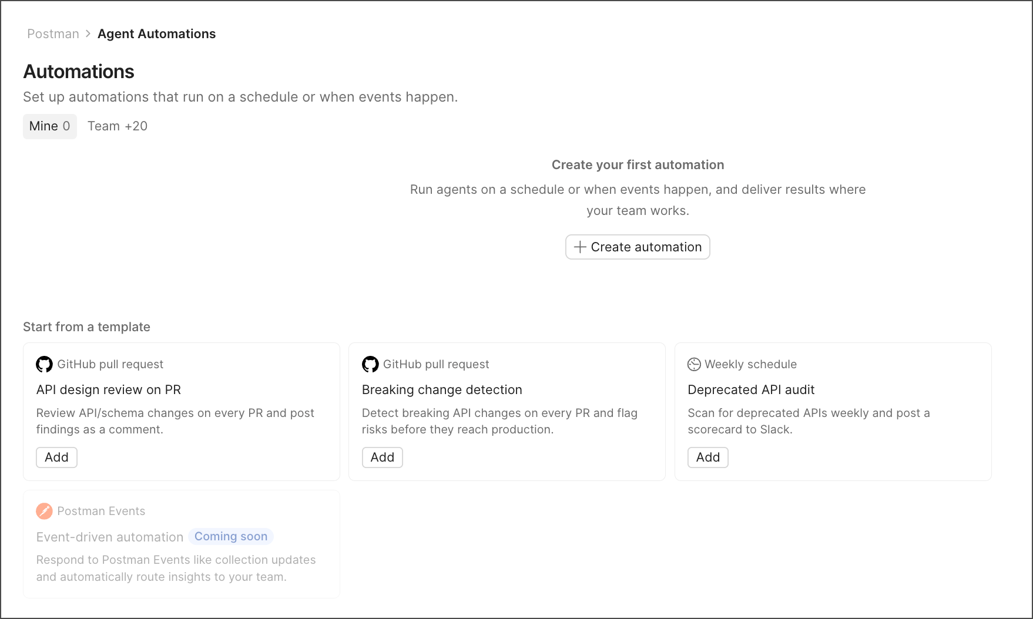
Task: Click the "Detect breaking API changes" description
Action: (x=499, y=421)
